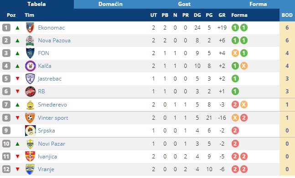Screen dimensions: 295x178
Task: Open the Smederevo team link
Action: pos(52,105)
